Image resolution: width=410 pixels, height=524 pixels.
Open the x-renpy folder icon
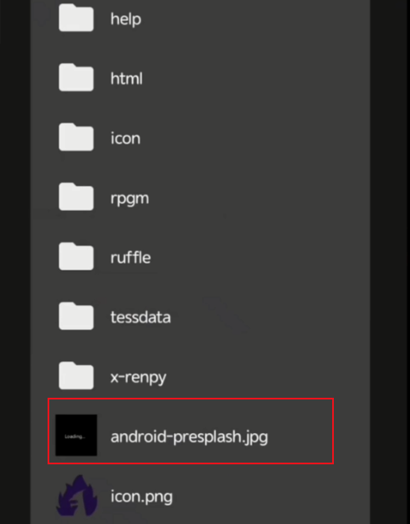point(76,375)
